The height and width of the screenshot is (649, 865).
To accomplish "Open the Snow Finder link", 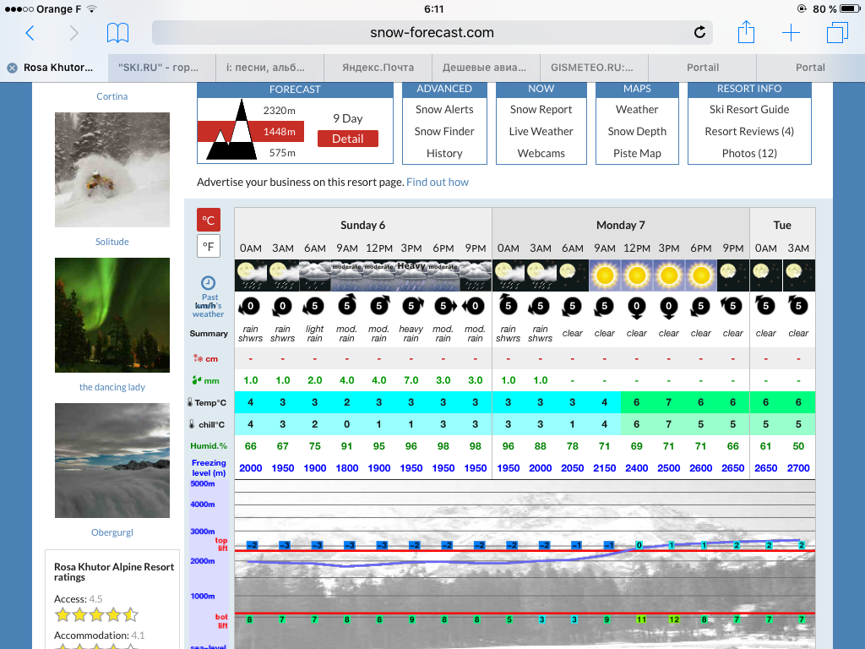I will pos(444,131).
